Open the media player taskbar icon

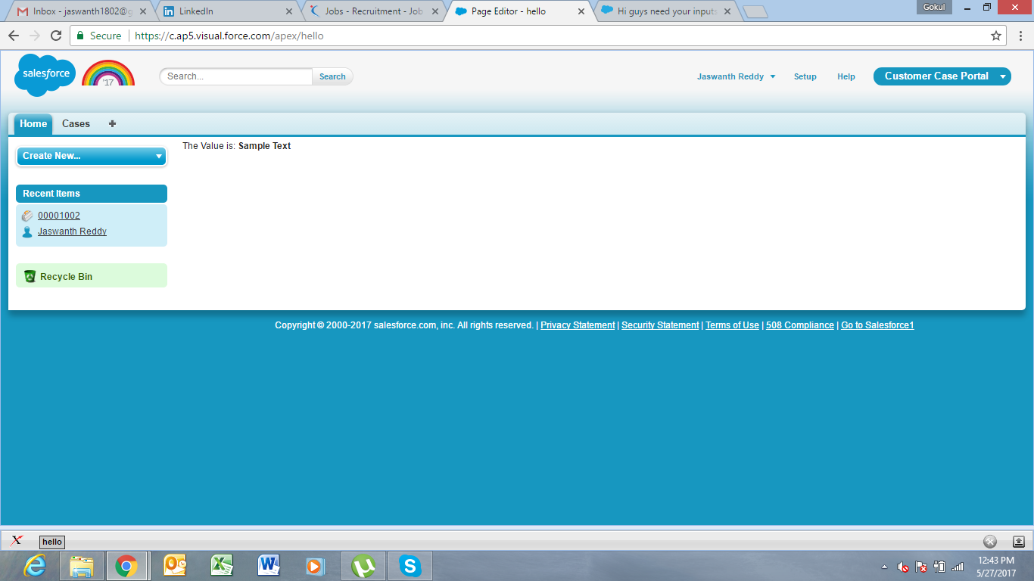pos(315,565)
